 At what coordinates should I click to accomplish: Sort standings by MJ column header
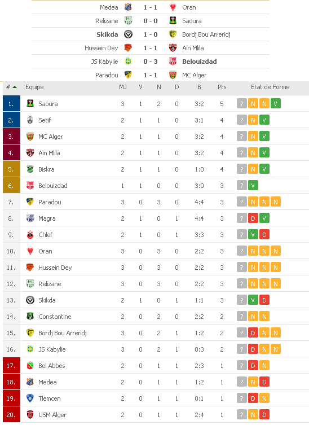(x=123, y=87)
